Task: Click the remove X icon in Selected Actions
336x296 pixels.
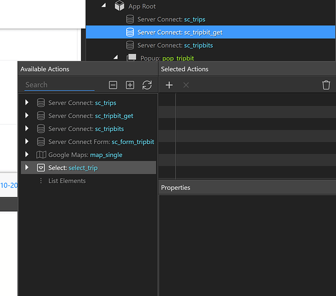Action: [186, 85]
